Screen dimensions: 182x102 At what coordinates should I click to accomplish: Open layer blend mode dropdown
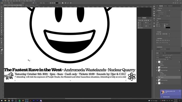coord(160,57)
